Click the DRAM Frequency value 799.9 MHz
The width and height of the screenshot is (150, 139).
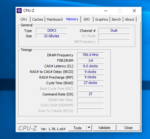click(91, 55)
